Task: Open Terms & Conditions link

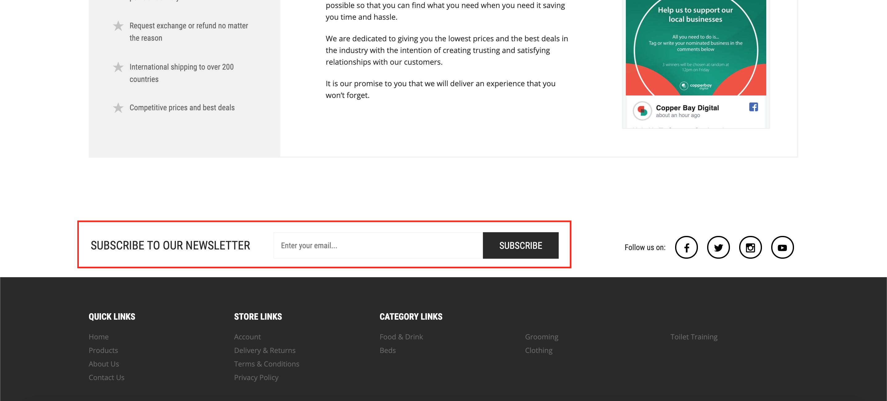Action: pos(266,364)
